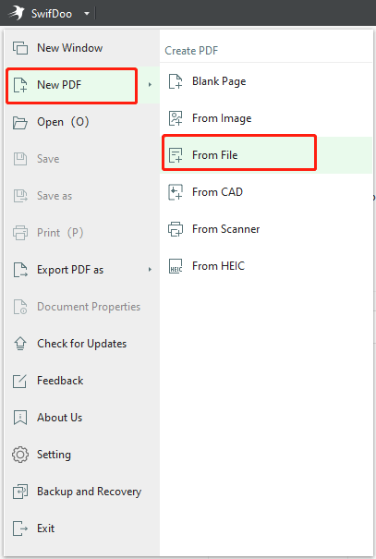This screenshot has height=559, width=376.
Task: Click the SwifDoo bird logo icon
Action: click(17, 13)
